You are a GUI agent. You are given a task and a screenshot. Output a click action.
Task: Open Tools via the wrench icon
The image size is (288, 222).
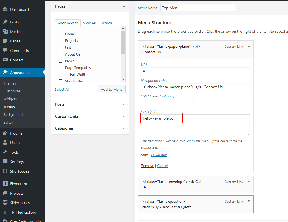coord(5,152)
